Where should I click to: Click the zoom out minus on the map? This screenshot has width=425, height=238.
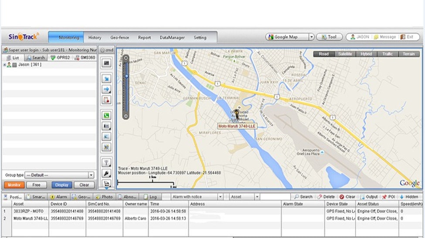click(x=126, y=116)
